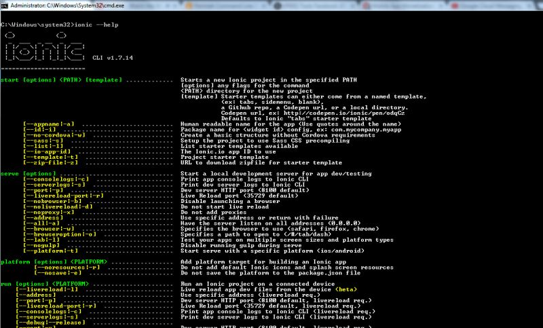Click the 'platform [options] <PLATFORM>' command
Viewport: 543px width, 328px height.
[x=54, y=262]
